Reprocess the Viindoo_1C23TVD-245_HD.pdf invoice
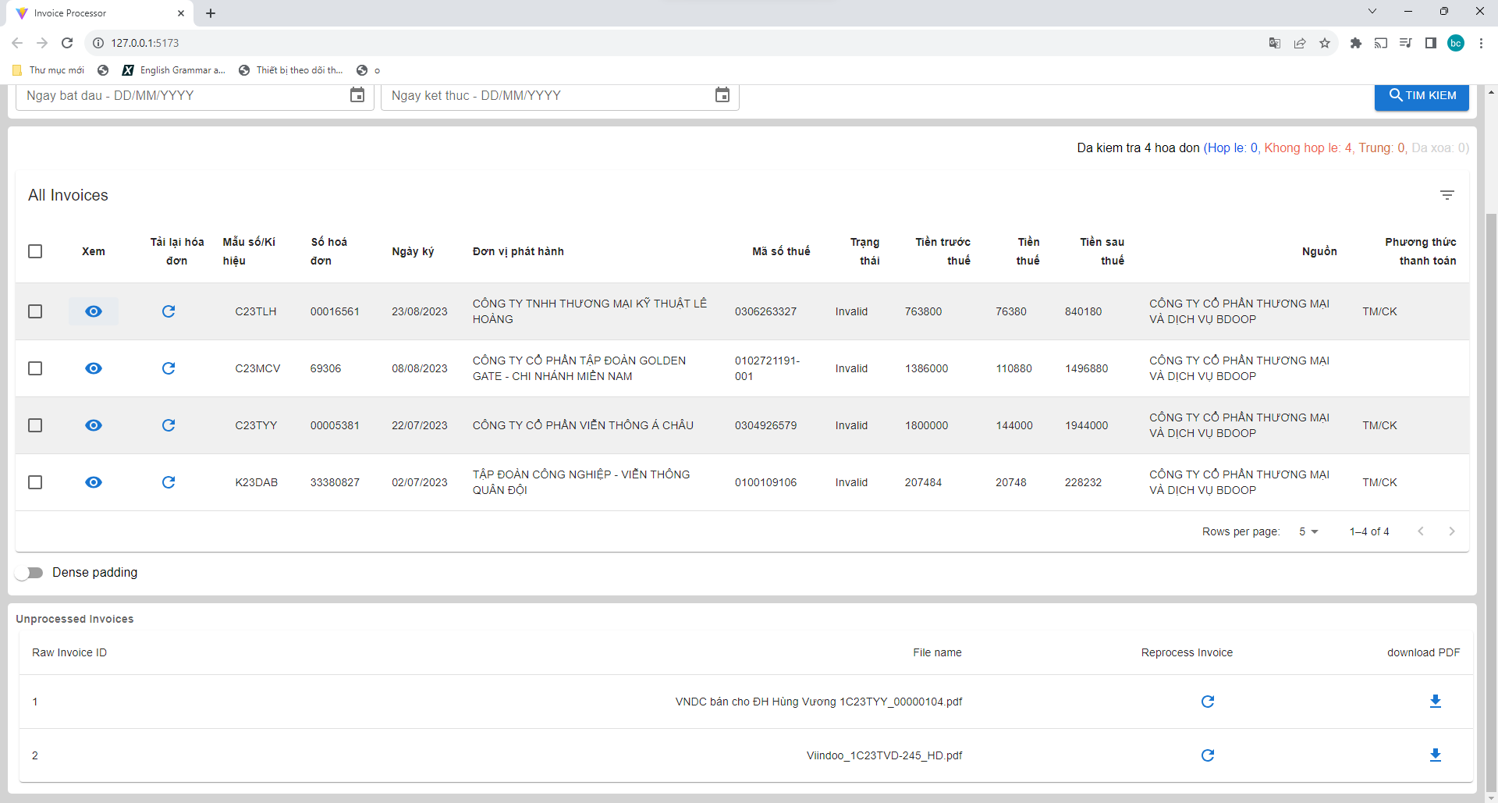The width and height of the screenshot is (1498, 803). click(1207, 755)
